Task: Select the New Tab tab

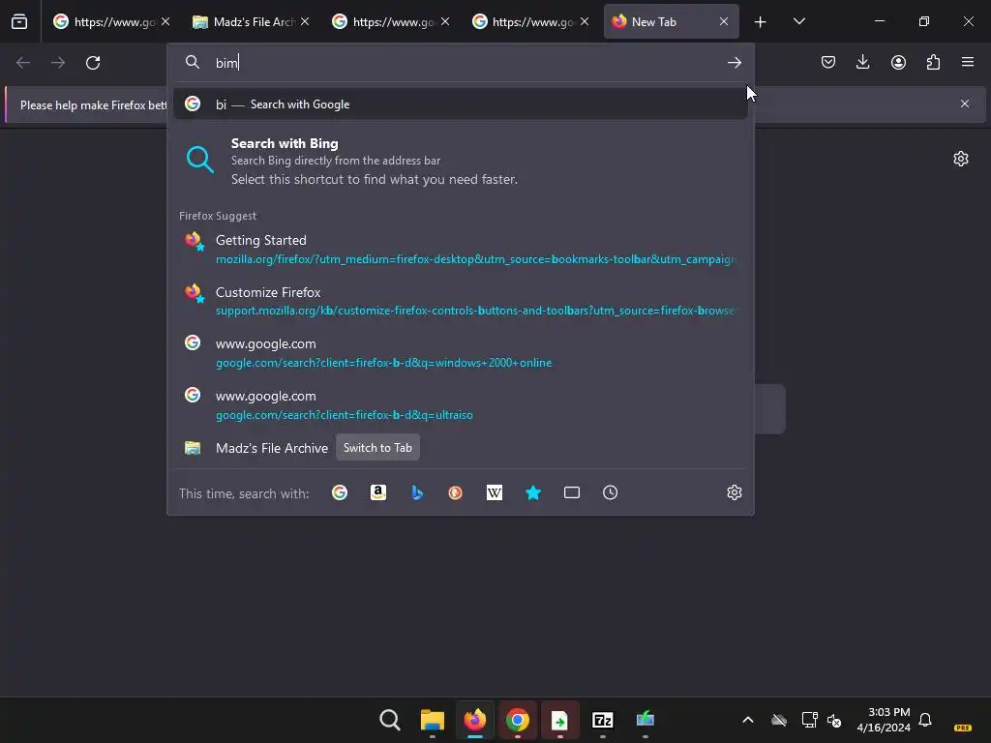Action: (x=671, y=21)
